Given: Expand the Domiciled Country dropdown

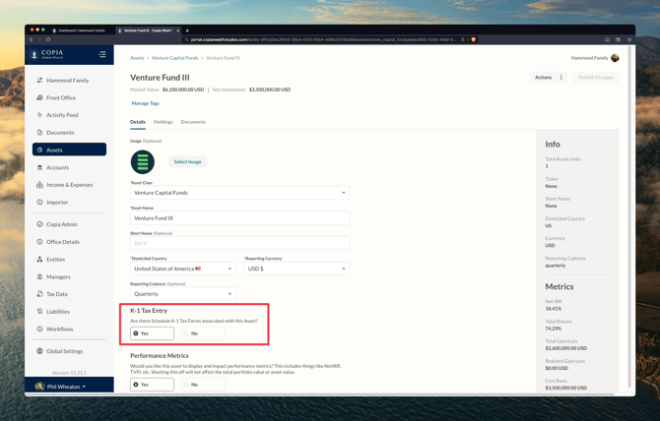Looking at the screenshot, I should pos(183,269).
